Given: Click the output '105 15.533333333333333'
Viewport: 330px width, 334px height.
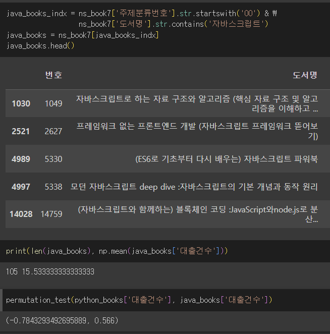Looking at the screenshot, I should coord(50,272).
